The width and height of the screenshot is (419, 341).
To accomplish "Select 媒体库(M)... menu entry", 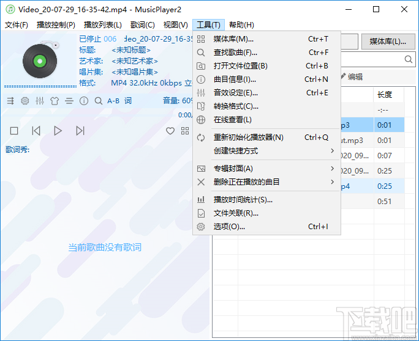I will point(266,39).
